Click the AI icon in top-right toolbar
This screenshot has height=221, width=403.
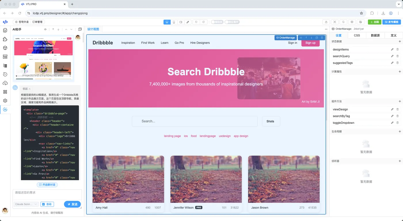[x=361, y=22]
